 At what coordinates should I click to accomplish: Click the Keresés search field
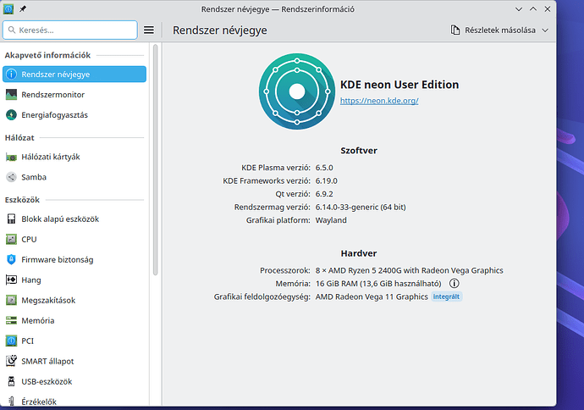pos(70,30)
